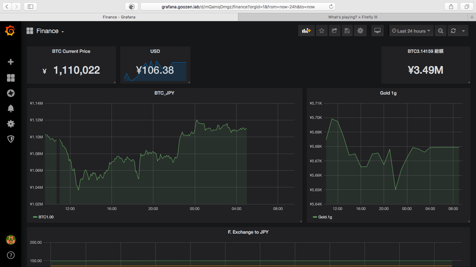Open Safari privacy report icon
The image size is (476, 267).
(x=131, y=6)
